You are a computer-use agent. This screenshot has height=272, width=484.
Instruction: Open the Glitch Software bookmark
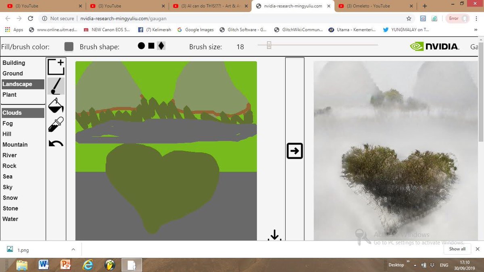[x=243, y=30]
